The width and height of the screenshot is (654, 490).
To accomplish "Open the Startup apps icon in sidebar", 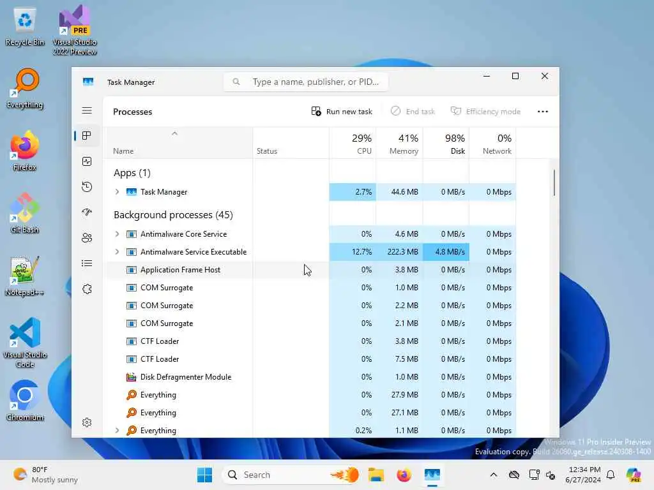I will 87,212.
